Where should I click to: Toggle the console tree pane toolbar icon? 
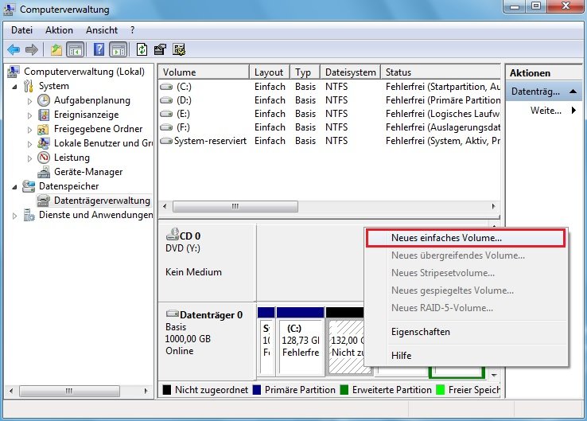76,49
